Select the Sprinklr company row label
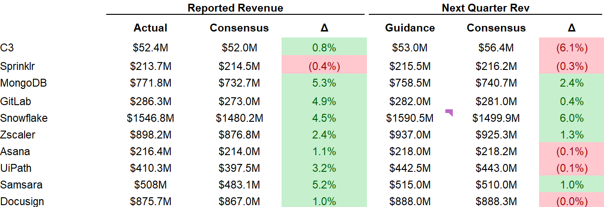 click(17, 66)
